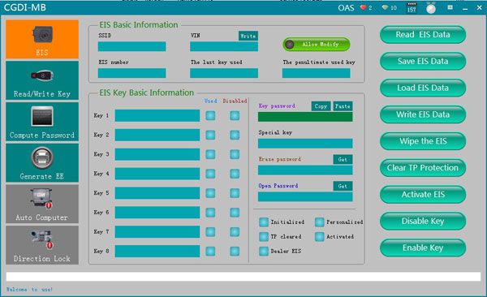Check the Used box for Key 1

coord(210,115)
